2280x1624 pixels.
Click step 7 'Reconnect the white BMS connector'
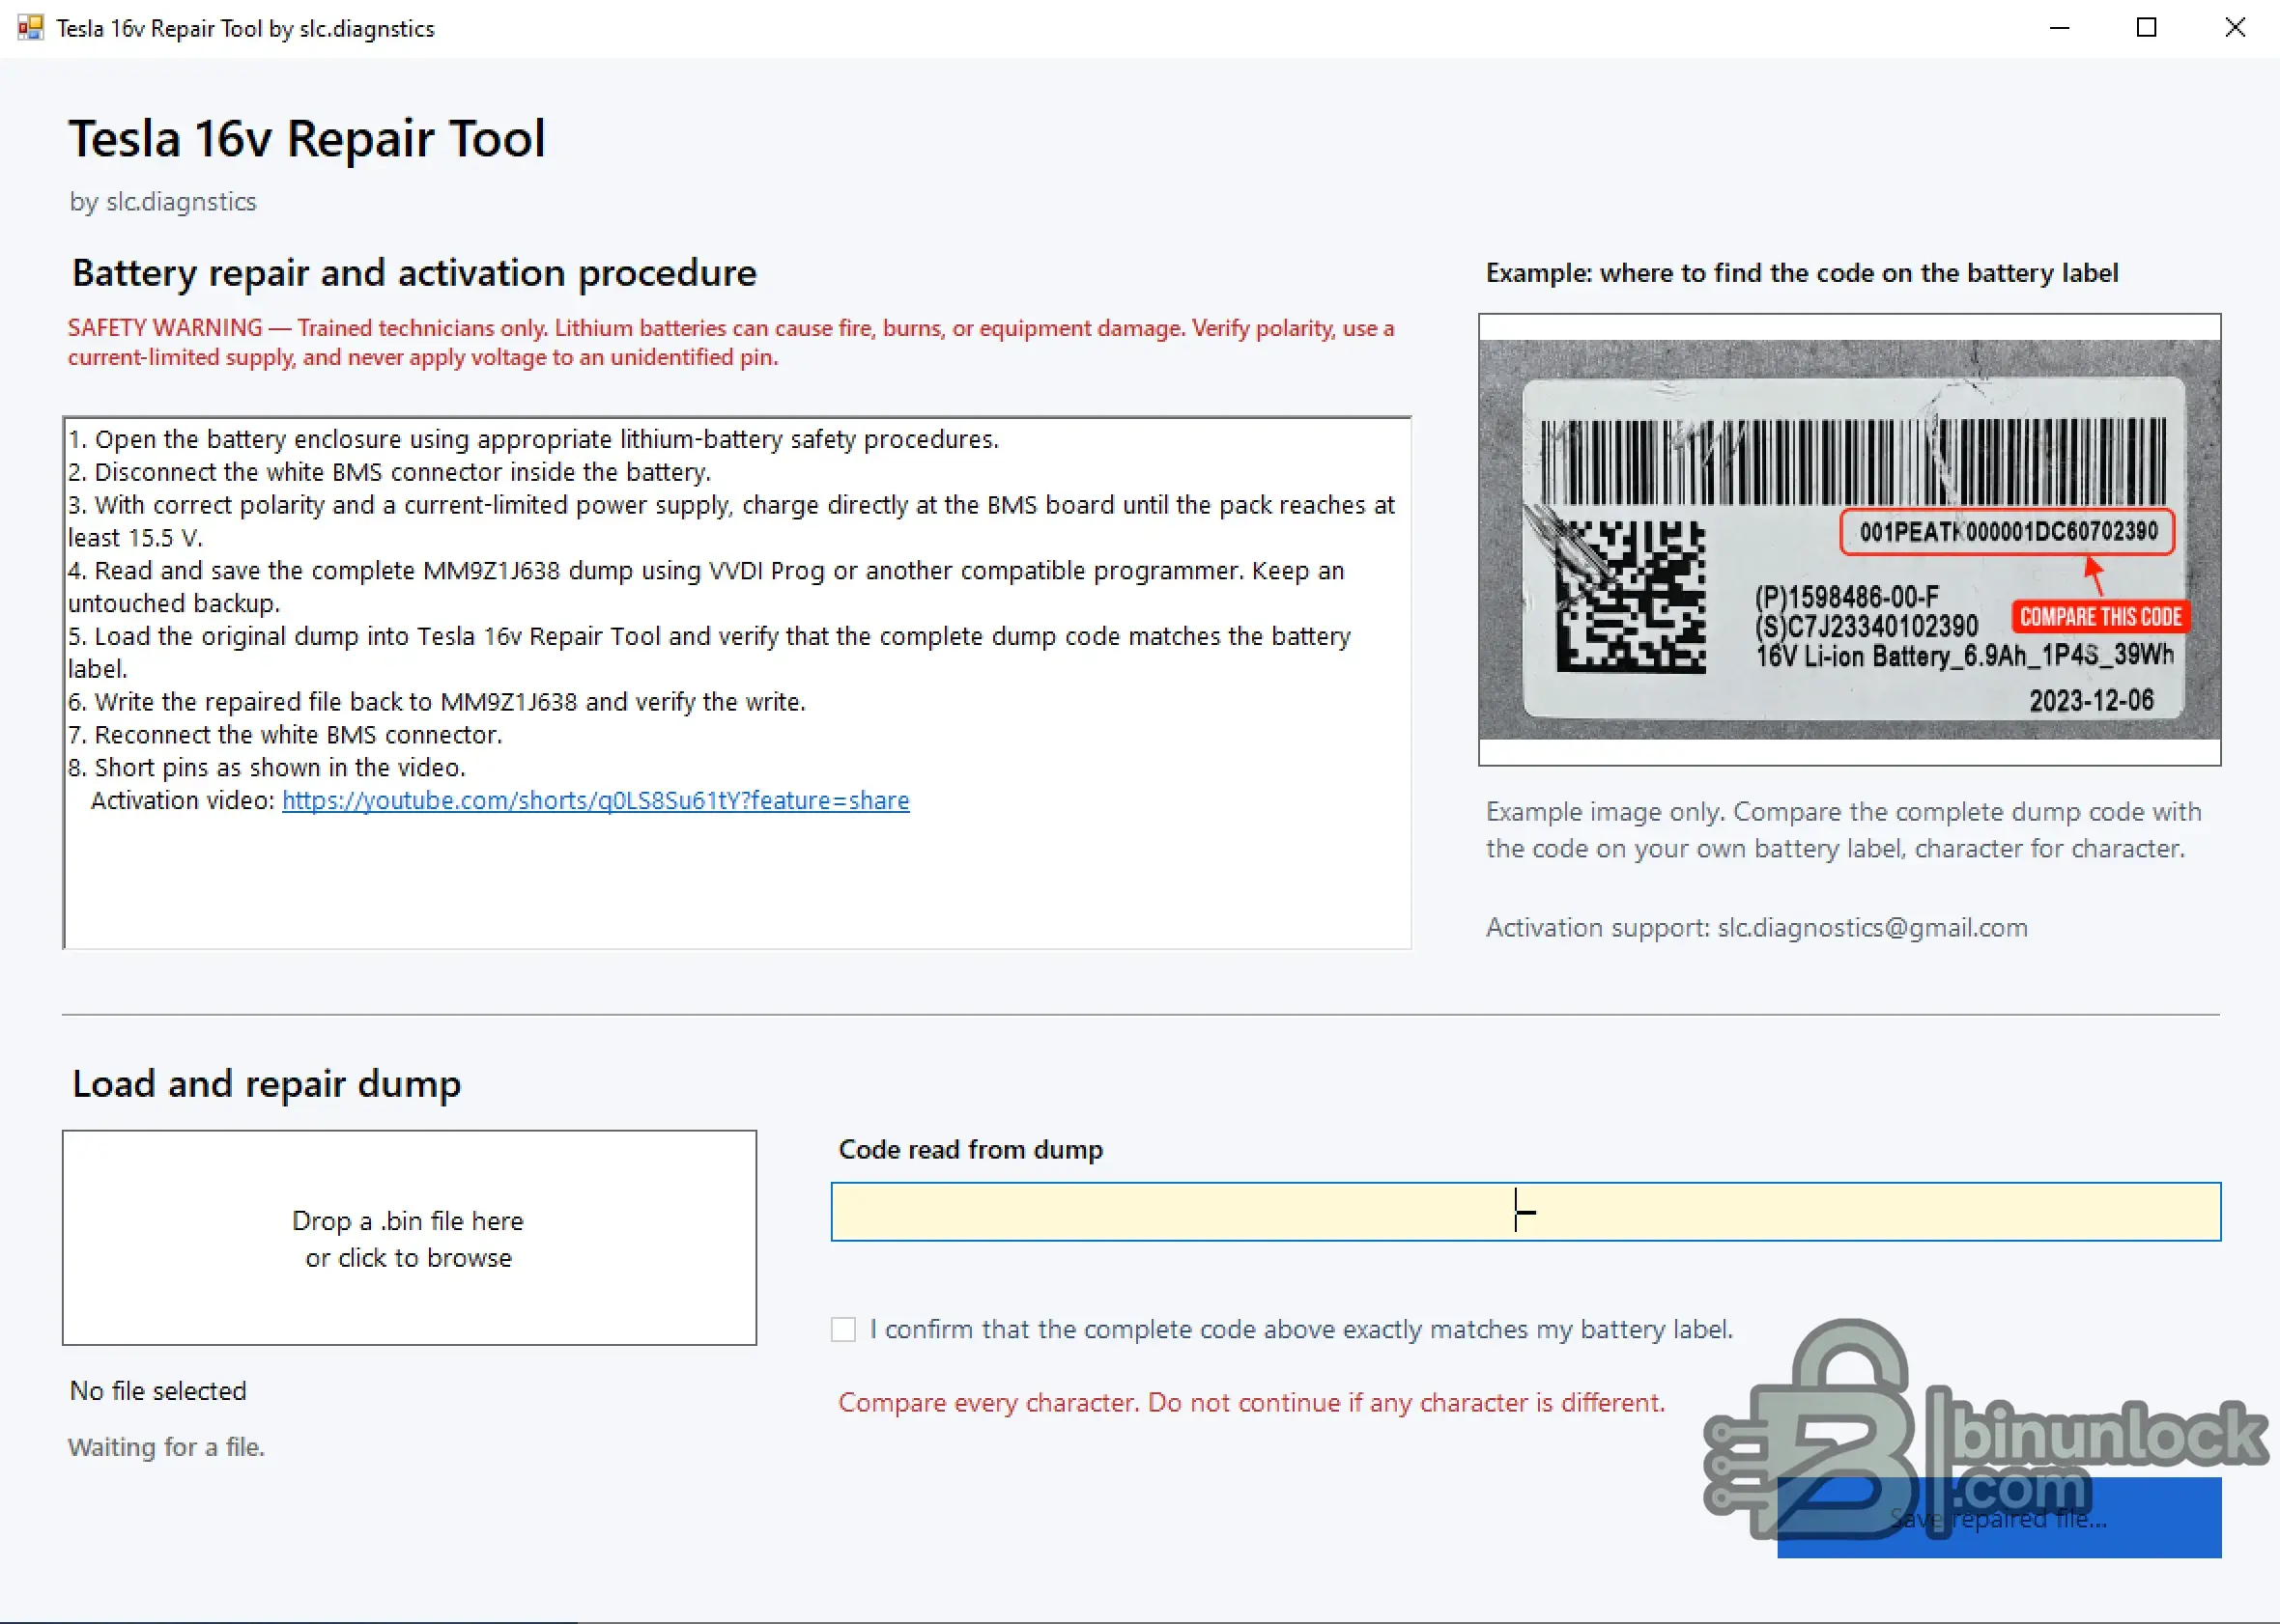[285, 735]
